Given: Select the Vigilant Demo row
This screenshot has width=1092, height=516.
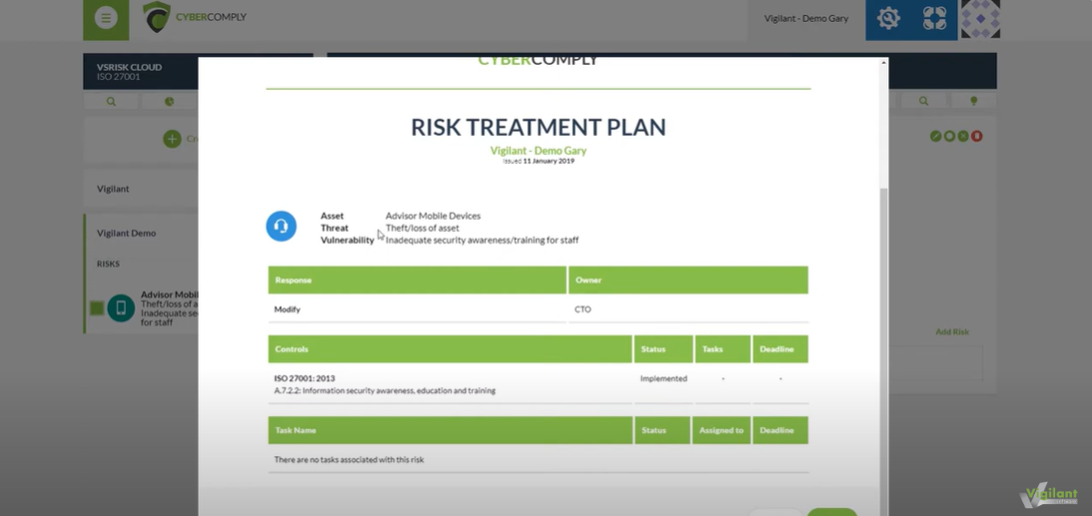Looking at the screenshot, I should pos(141,234).
